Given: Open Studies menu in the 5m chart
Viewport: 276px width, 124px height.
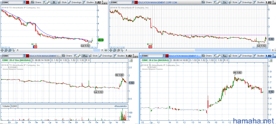Looking at the screenshot, I should click(259, 56).
